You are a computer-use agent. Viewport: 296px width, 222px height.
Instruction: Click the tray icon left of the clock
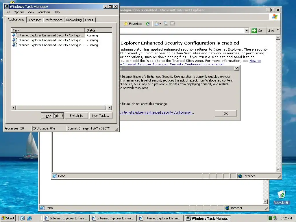point(275,218)
